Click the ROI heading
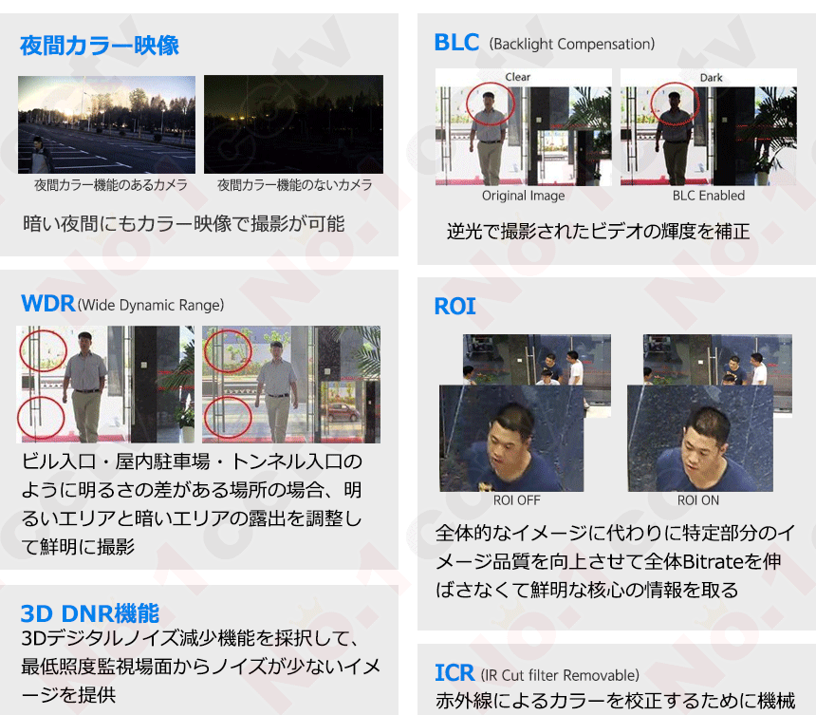 click(x=454, y=307)
